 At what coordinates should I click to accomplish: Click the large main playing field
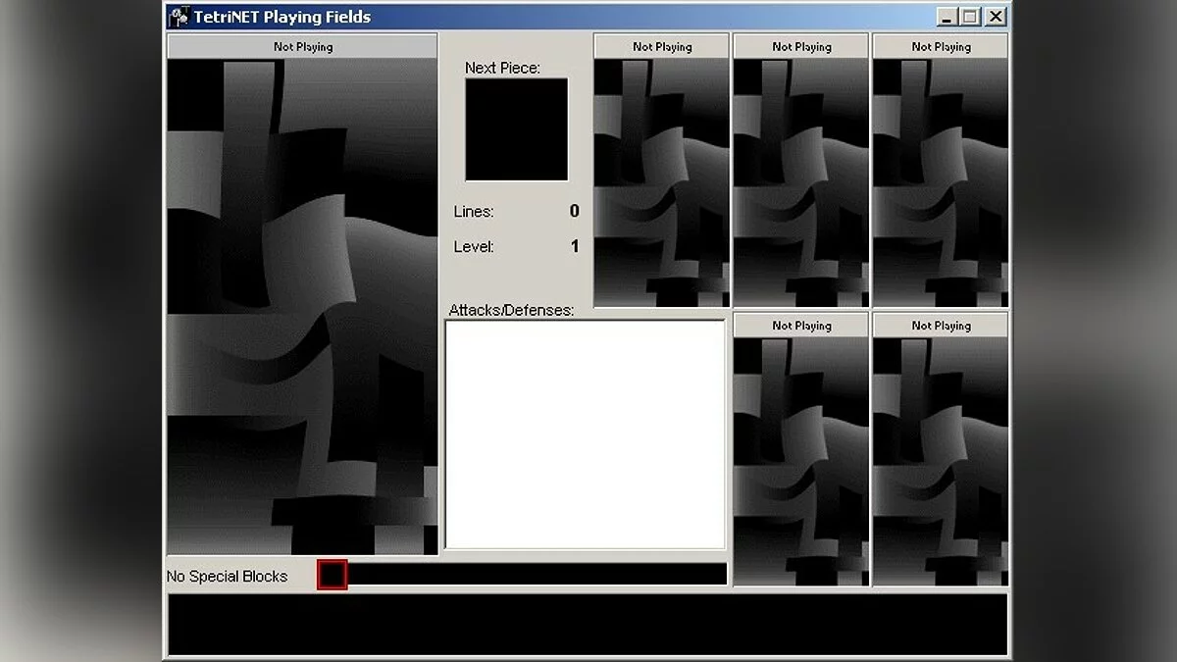tap(302, 306)
